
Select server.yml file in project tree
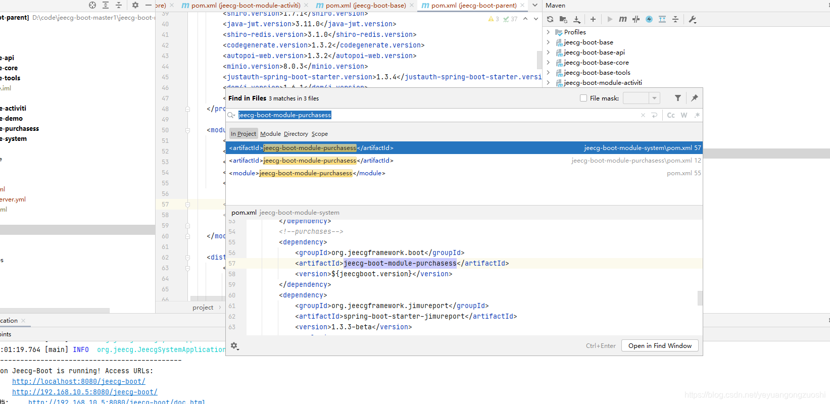point(13,199)
